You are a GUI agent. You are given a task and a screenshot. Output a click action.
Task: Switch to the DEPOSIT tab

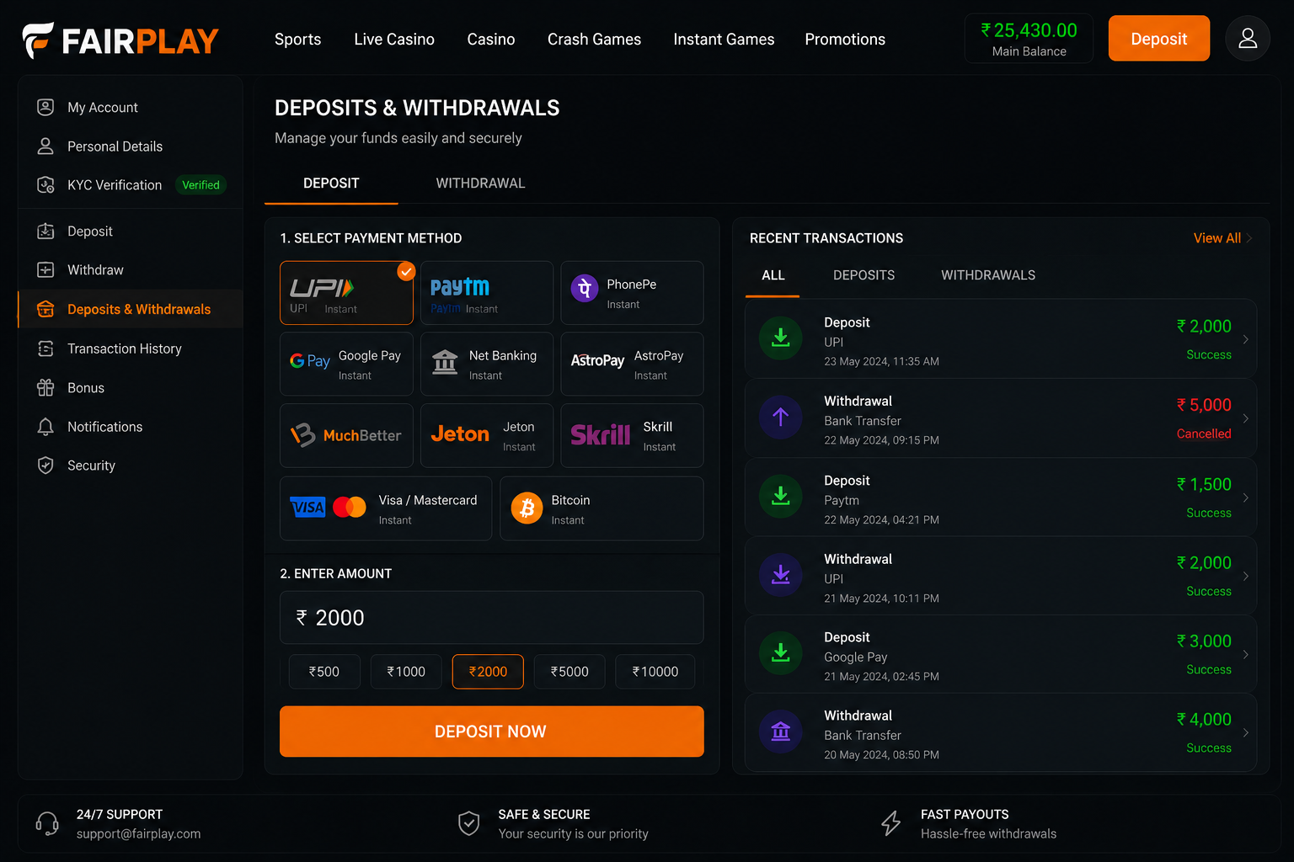[x=331, y=184]
